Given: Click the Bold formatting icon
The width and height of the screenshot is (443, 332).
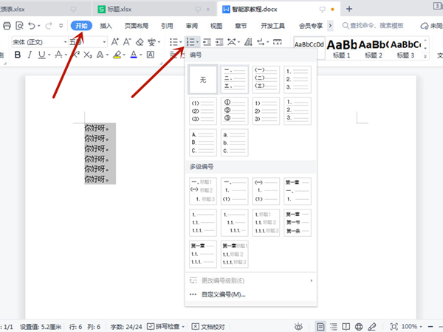Looking at the screenshot, I should [x=16, y=55].
